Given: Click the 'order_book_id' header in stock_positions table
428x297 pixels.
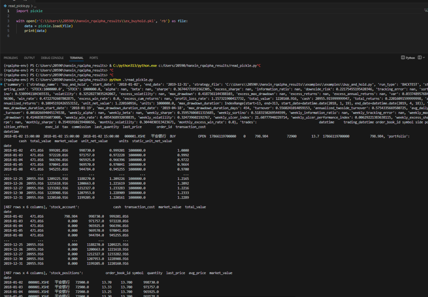Looking at the screenshot, I should point(118,273).
